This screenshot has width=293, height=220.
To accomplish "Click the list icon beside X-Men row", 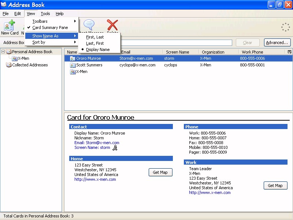I will pos(73,71).
